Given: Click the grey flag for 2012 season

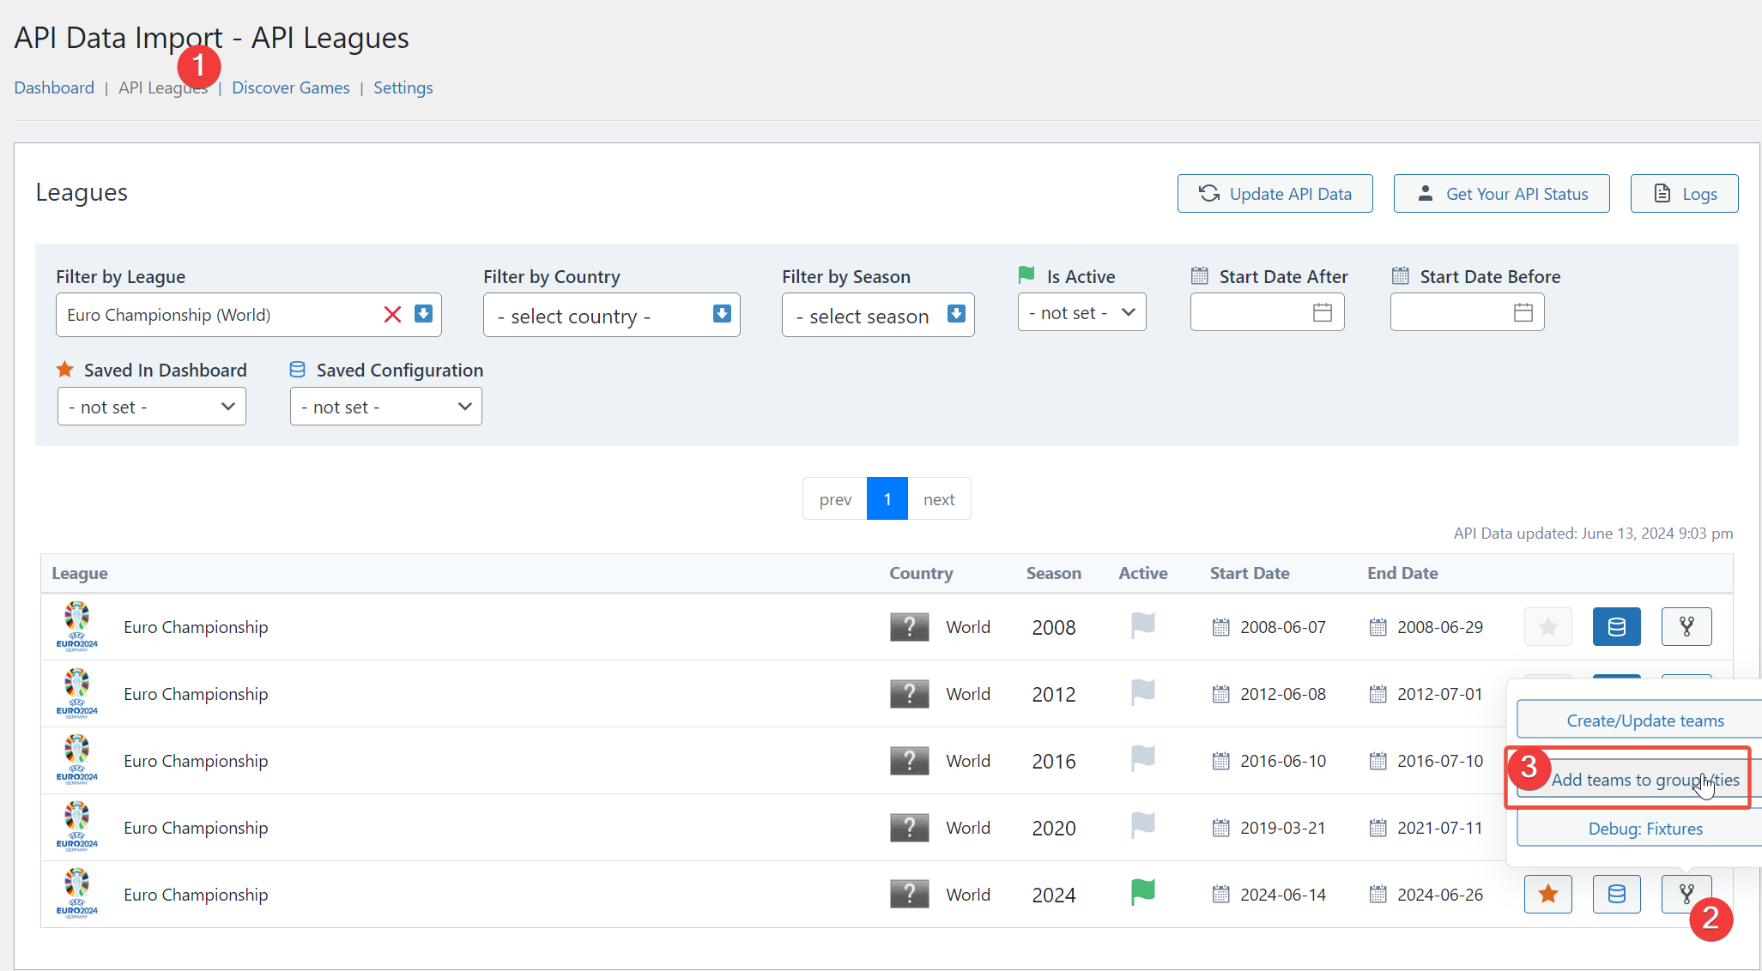Looking at the screenshot, I should pos(1142,692).
